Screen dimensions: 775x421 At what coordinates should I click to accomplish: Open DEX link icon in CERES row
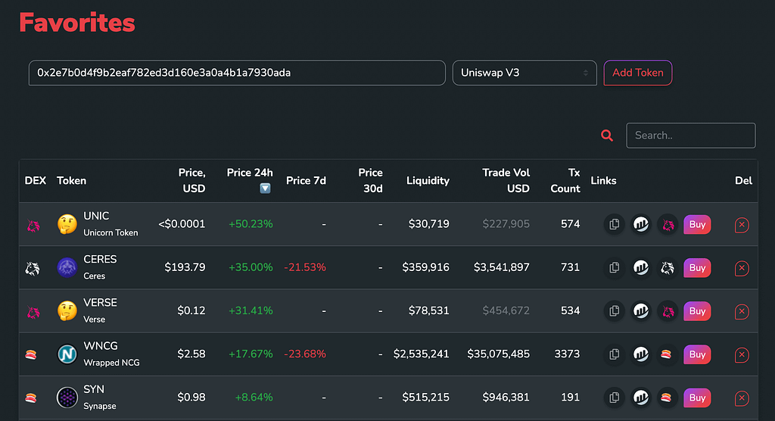[668, 267]
